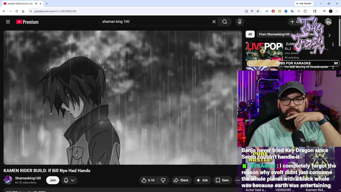Screen dimensions: 341x192
Task: Open media controls in toolbar
Action: click(x=324, y=11)
